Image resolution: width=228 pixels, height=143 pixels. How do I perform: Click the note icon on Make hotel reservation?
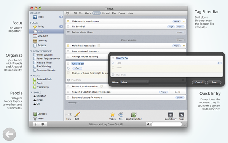click(98, 46)
